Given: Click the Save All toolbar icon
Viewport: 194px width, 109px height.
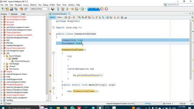Looking at the screenshot, I should (x=16, y=9).
